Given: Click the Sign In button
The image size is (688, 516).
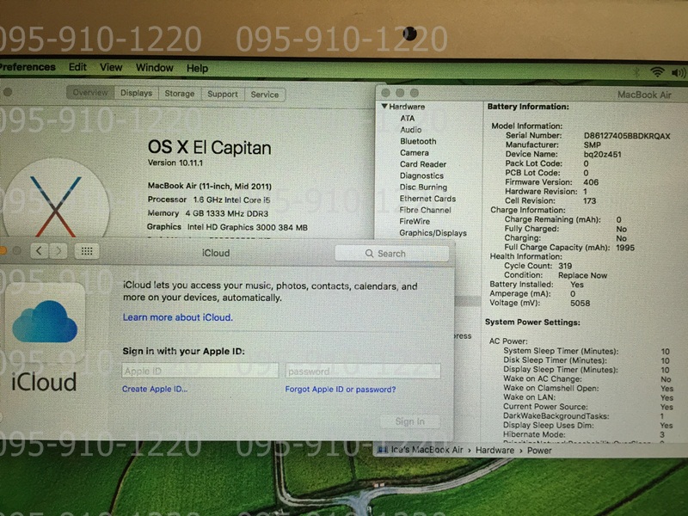Looking at the screenshot, I should pyautogui.click(x=410, y=421).
